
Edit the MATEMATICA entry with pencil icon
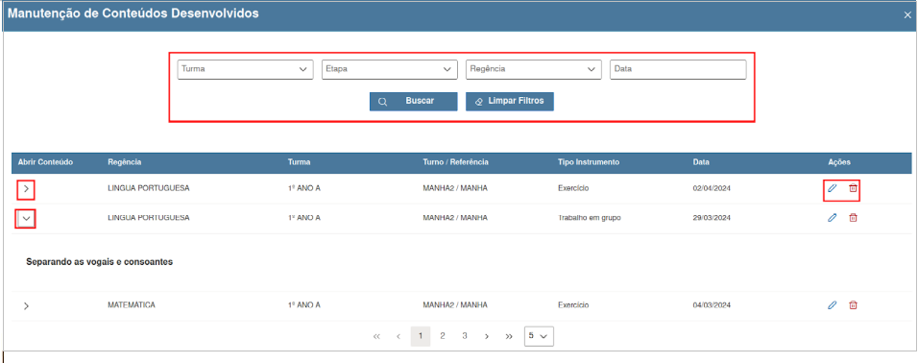pos(832,305)
